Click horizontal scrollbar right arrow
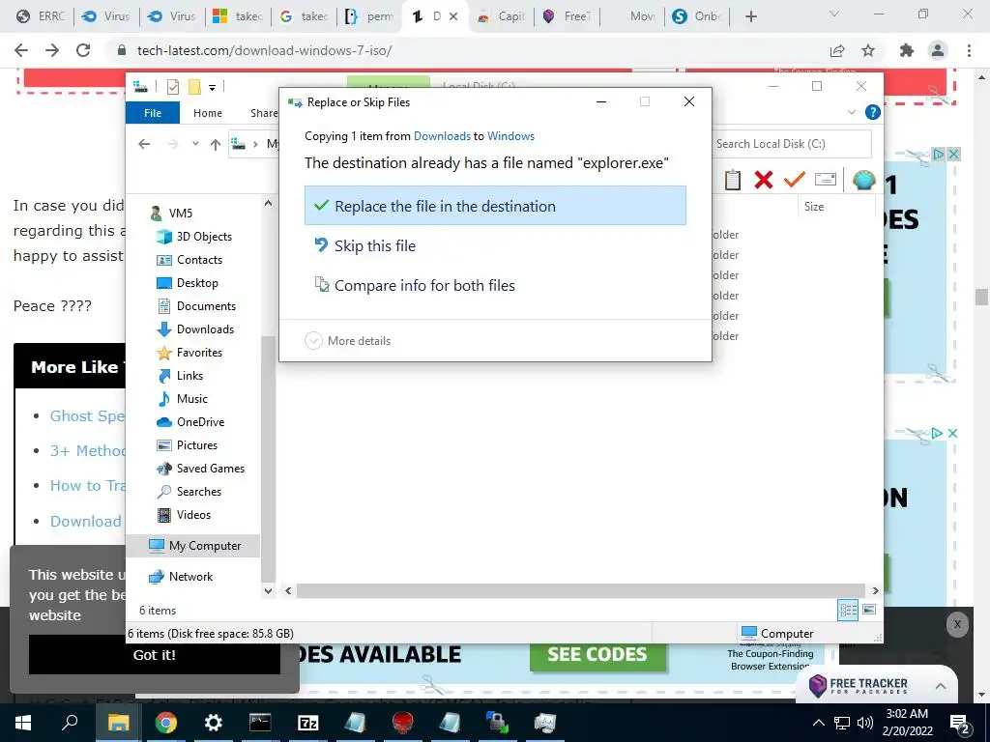Viewport: 990px width, 742px height. coord(876,590)
